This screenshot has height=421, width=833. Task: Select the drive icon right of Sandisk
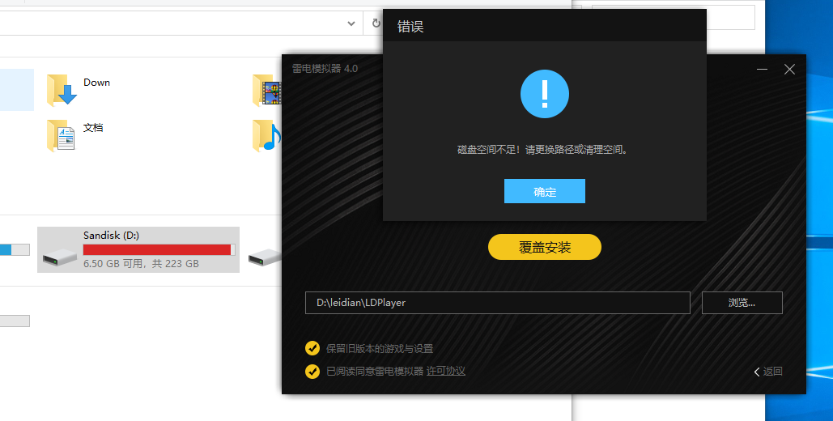click(265, 257)
